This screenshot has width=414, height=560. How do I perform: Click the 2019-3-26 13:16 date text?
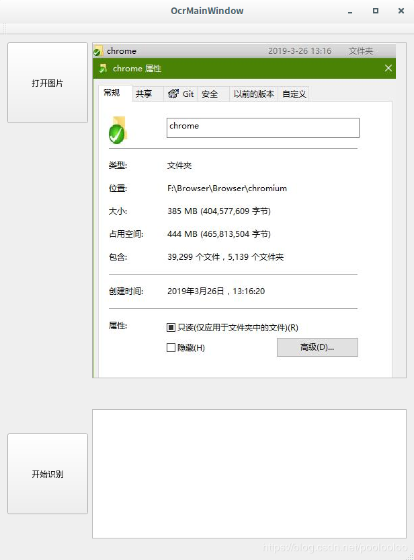(300, 50)
